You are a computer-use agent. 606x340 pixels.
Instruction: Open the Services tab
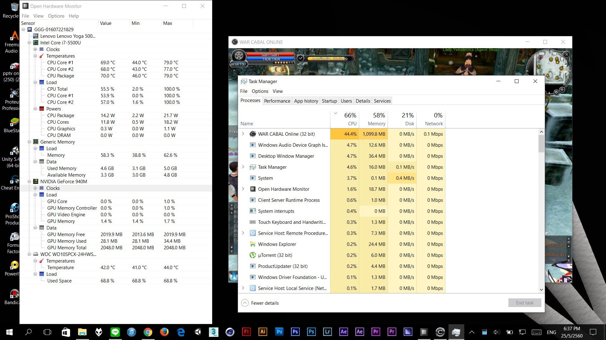(382, 101)
